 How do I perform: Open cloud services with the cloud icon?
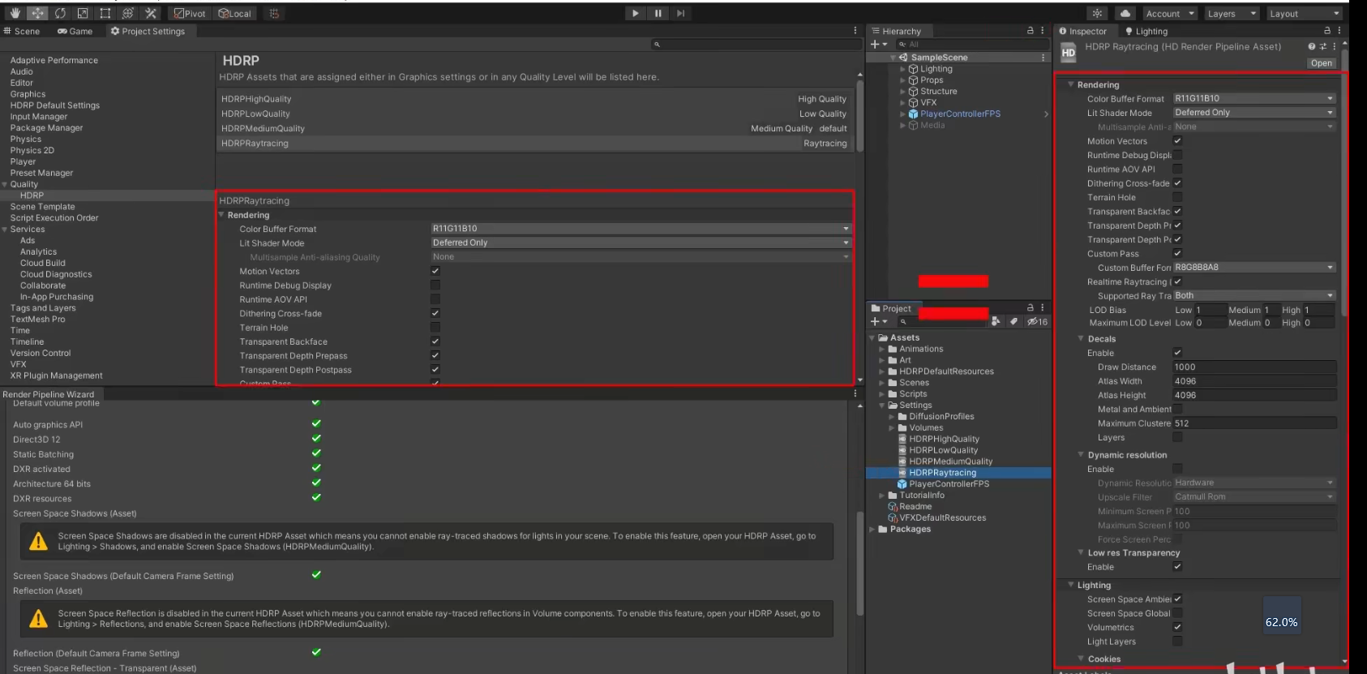click(1125, 13)
